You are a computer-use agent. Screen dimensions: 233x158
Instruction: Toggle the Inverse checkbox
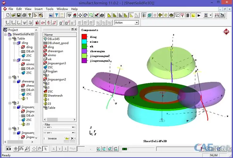tap(44, 138)
